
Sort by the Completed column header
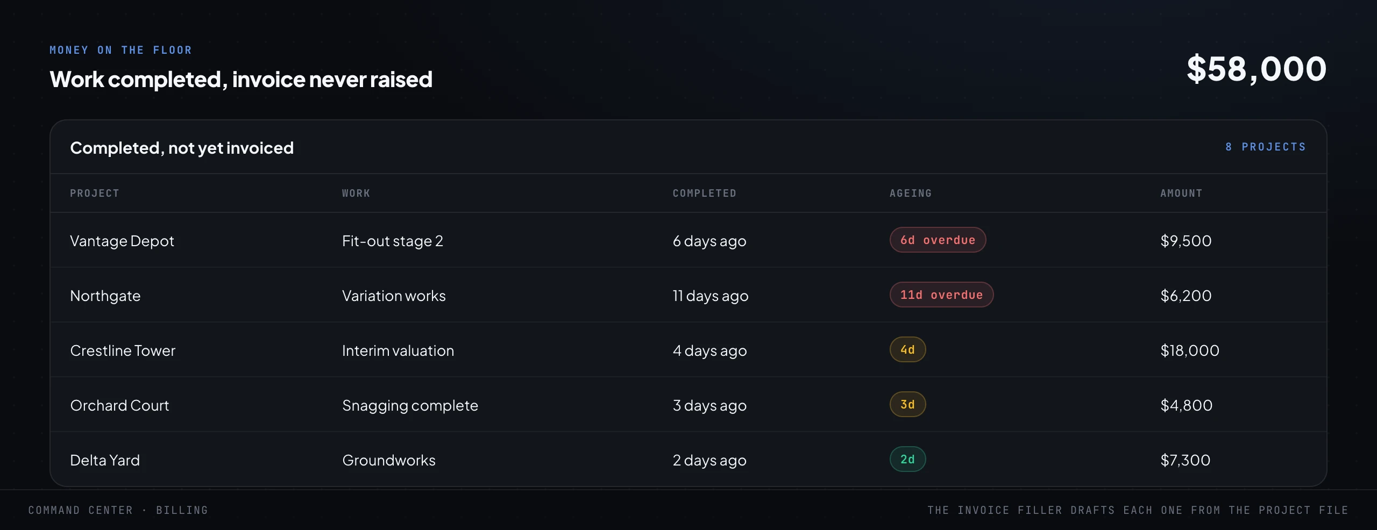pyautogui.click(x=705, y=193)
